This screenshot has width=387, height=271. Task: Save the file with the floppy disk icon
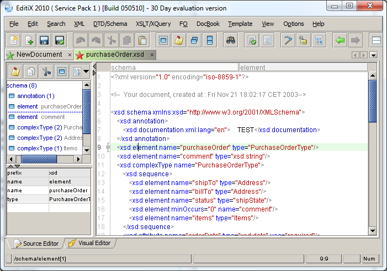[x=44, y=40]
